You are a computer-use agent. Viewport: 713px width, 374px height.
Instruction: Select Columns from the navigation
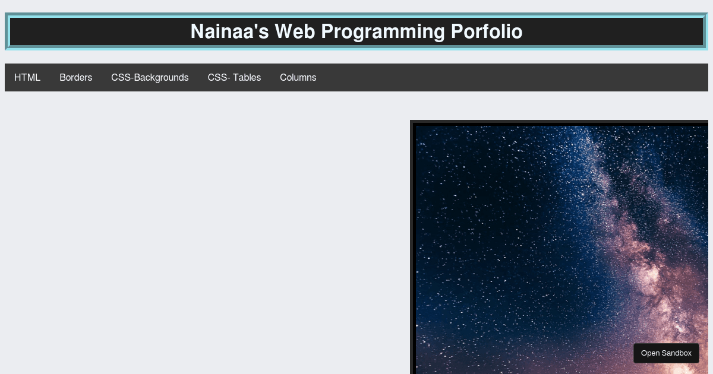[x=298, y=77]
